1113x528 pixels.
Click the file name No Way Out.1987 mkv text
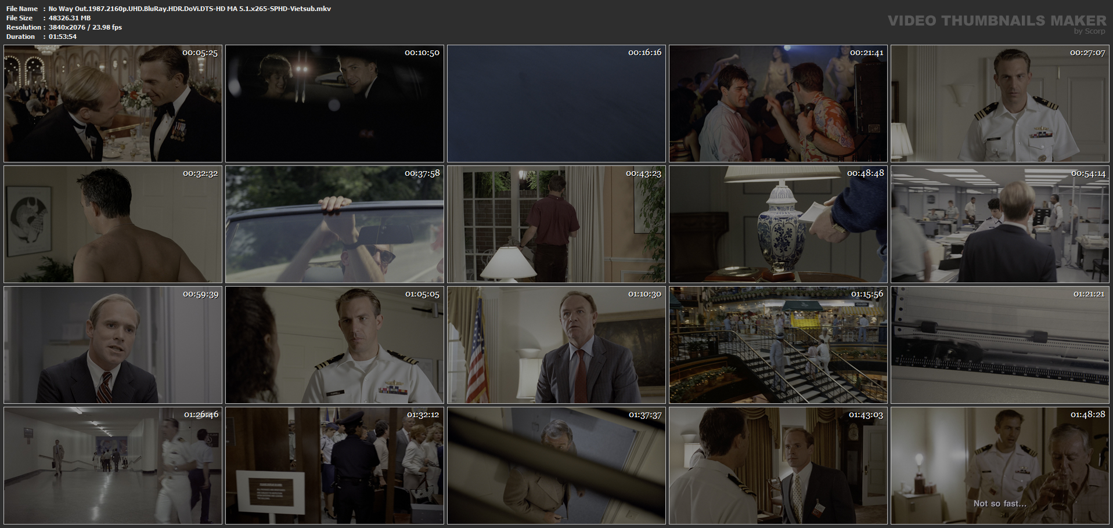pos(190,9)
